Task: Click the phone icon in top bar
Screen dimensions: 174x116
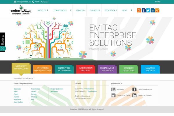Action: pos(33,2)
